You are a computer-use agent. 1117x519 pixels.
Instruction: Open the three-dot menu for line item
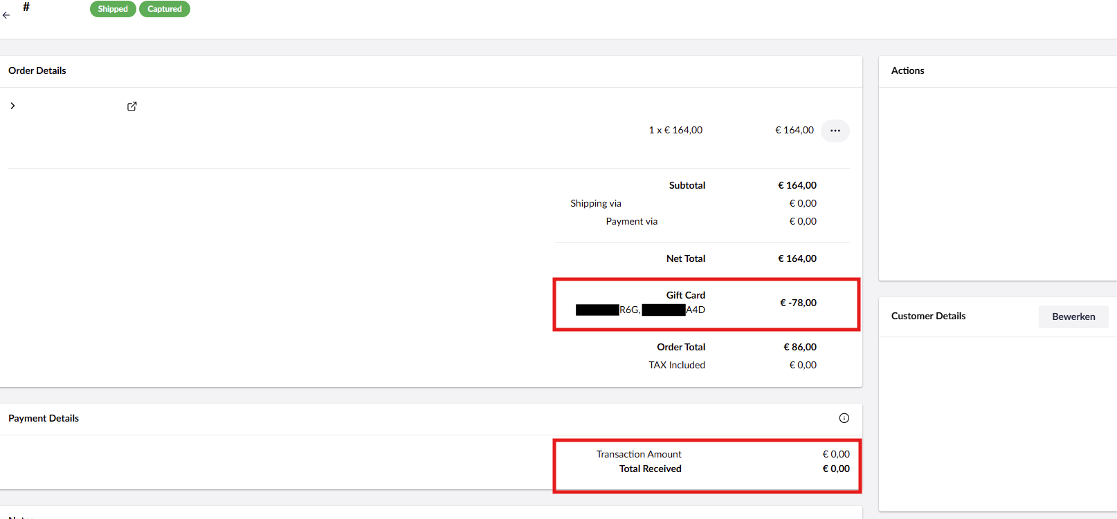pyautogui.click(x=835, y=131)
